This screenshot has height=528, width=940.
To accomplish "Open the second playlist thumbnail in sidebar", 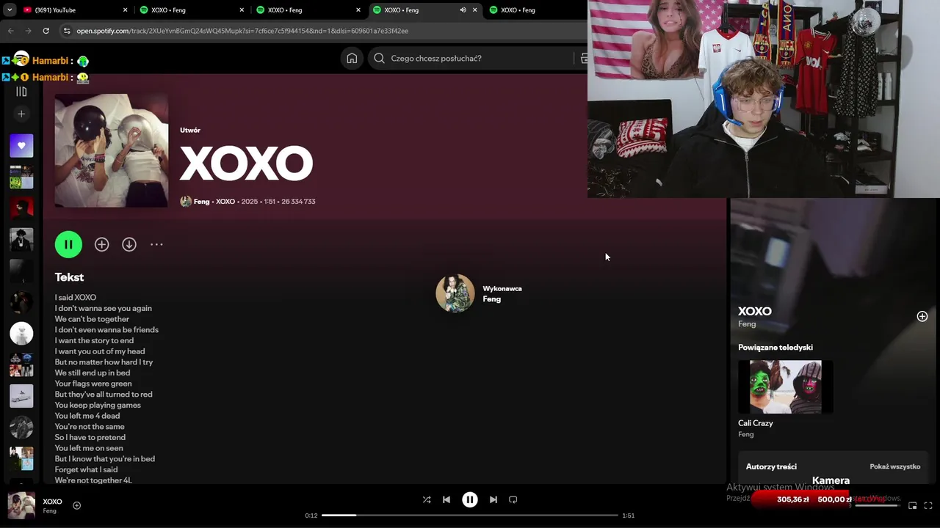I will pyautogui.click(x=21, y=177).
